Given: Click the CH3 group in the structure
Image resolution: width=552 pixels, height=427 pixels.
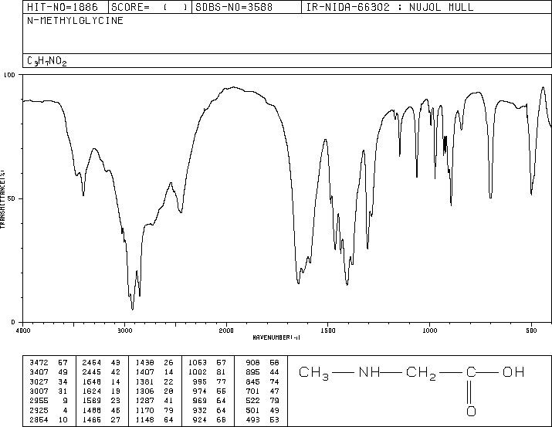Looking at the screenshot, I should [x=313, y=374].
